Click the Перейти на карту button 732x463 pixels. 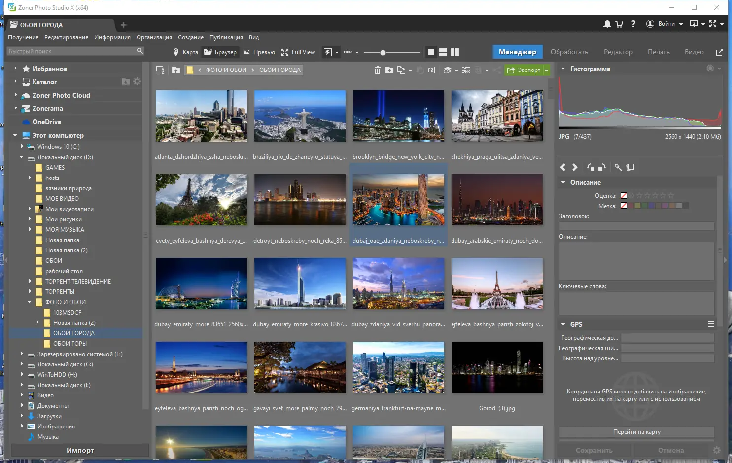pyautogui.click(x=636, y=432)
